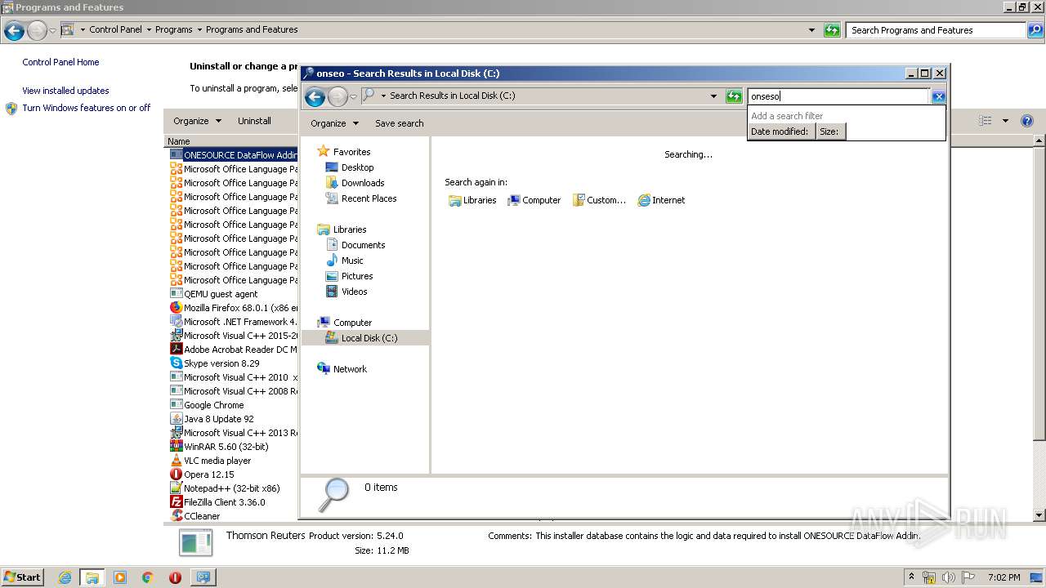The height and width of the screenshot is (588, 1046).
Task: Select Microsoft Visual C++ 2010 entry
Action: (x=234, y=377)
